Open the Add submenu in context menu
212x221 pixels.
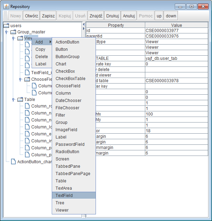click(42, 42)
